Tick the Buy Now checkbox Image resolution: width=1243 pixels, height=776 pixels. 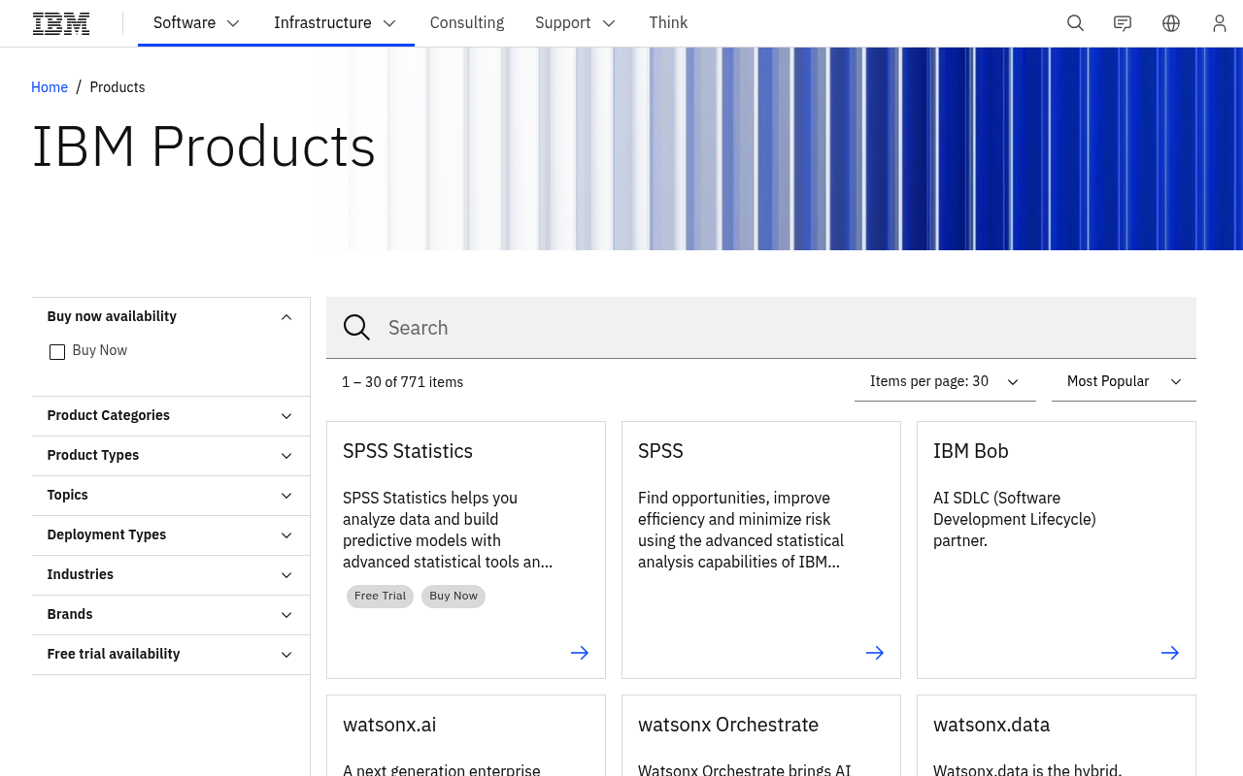pos(57,351)
